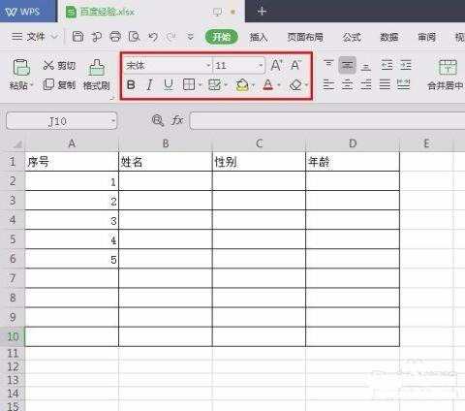465x411 pixels.
Task: Toggle bold formatting
Action: [x=131, y=85]
